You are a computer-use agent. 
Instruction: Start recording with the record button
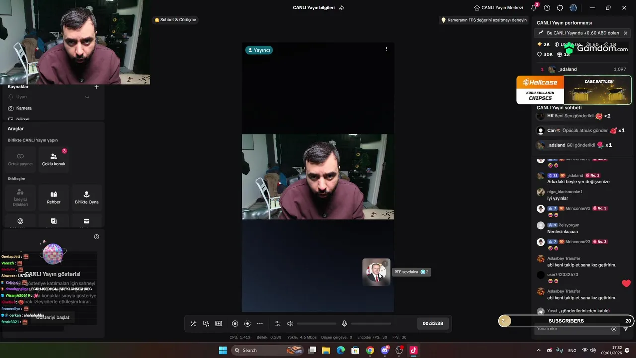[235, 323]
